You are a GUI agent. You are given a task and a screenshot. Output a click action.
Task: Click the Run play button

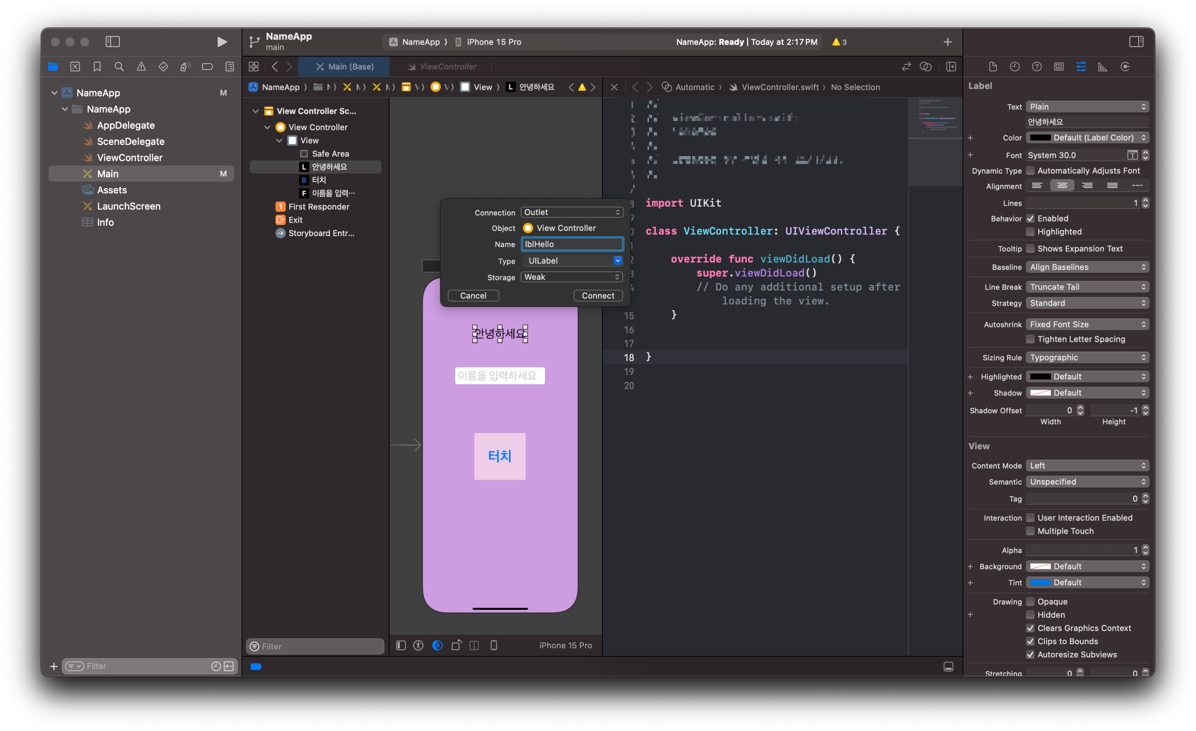[221, 42]
